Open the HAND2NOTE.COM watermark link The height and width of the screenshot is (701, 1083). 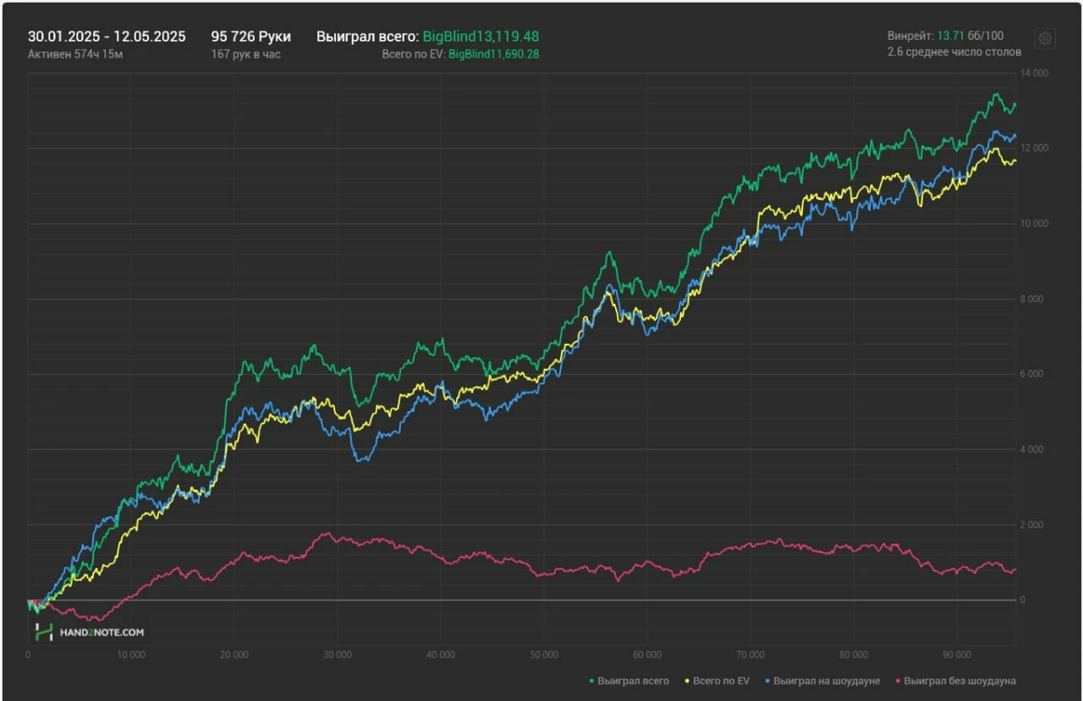[x=102, y=632]
